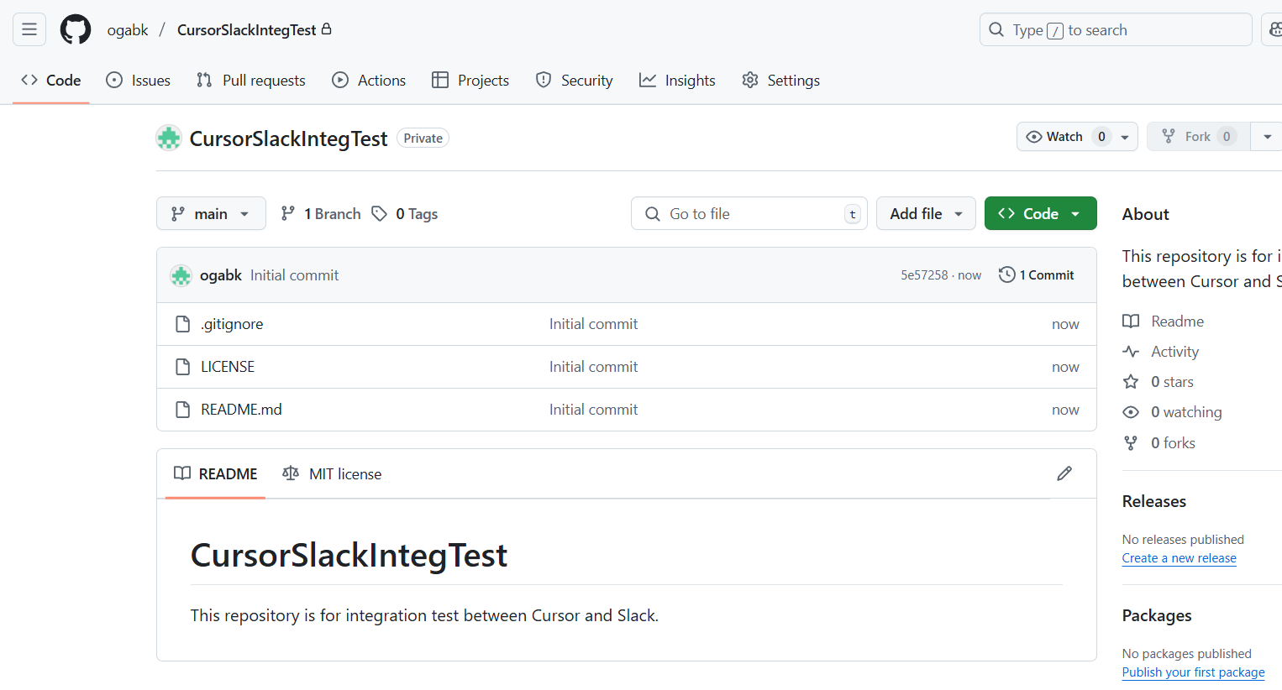Select the Code tab
Screen dimensions: 1282x690
(50, 80)
